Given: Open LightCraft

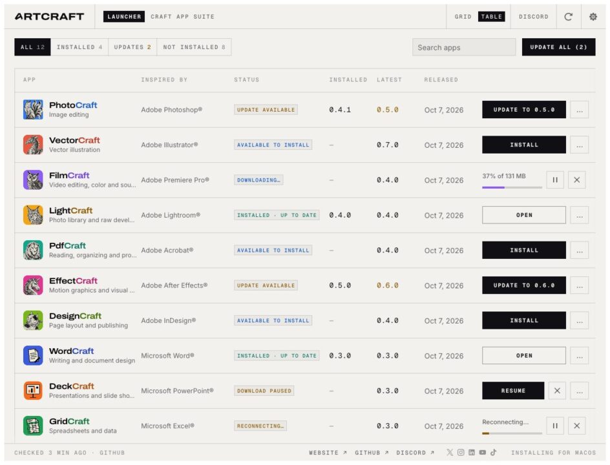Looking at the screenshot, I should [x=524, y=215].
